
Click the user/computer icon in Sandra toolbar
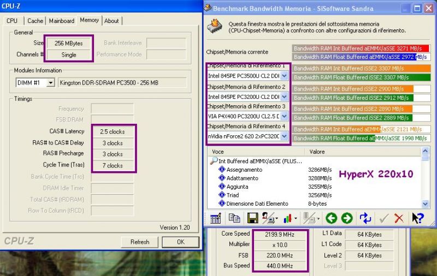[268, 218]
